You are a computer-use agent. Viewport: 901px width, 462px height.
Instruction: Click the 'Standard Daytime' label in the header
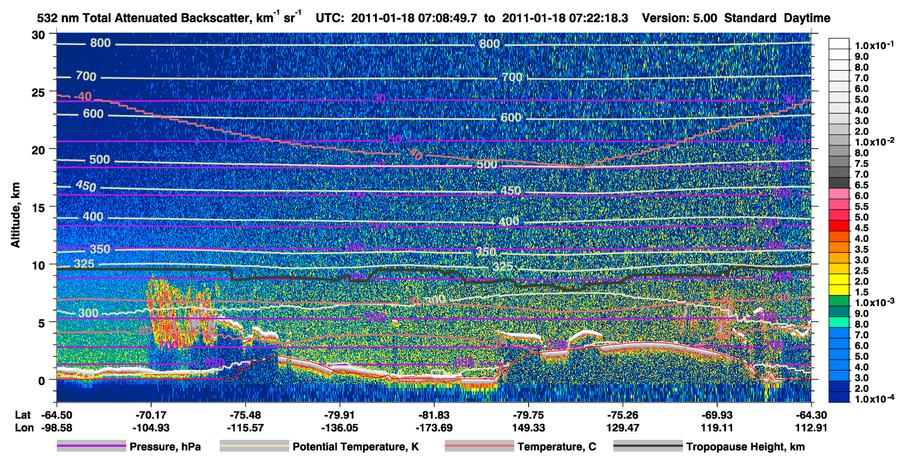point(777,17)
